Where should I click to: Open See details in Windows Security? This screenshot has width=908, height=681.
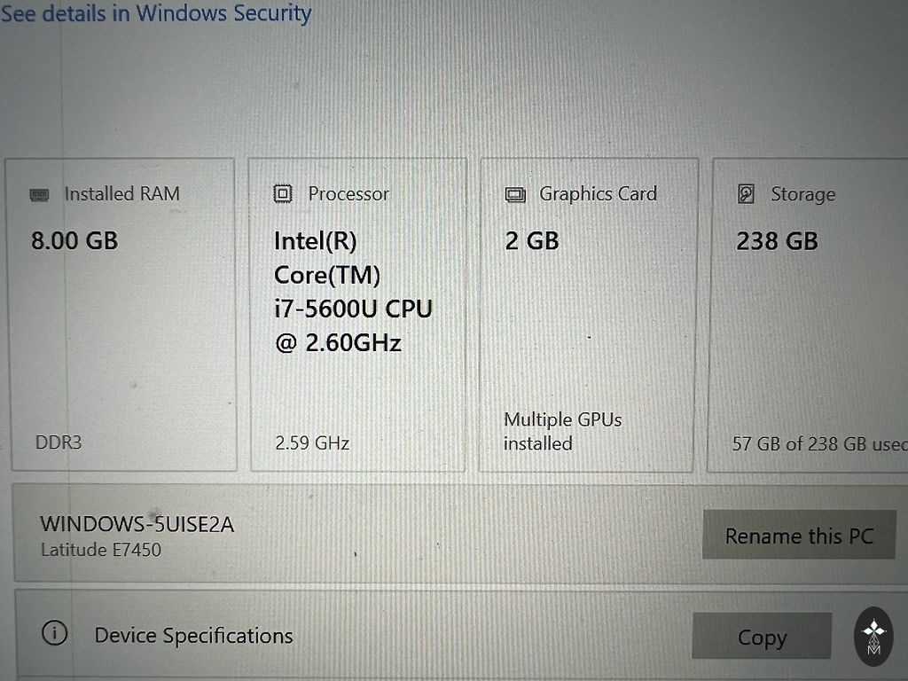pyautogui.click(x=156, y=14)
